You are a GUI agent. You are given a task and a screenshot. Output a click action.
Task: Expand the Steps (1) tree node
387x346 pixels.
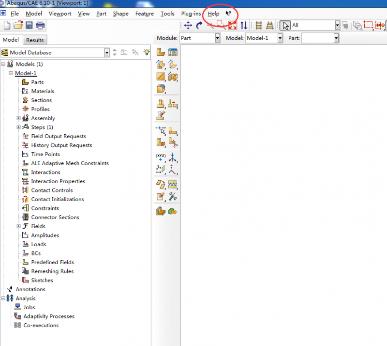click(18, 127)
